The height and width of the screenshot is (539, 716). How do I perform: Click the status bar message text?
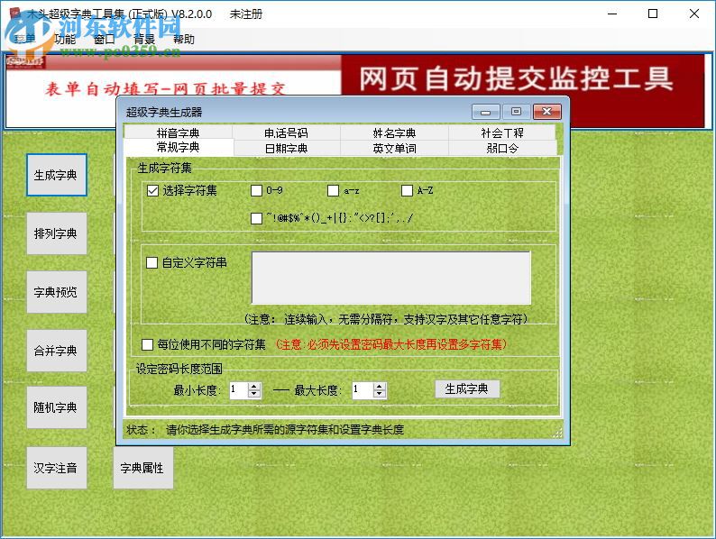click(x=285, y=429)
